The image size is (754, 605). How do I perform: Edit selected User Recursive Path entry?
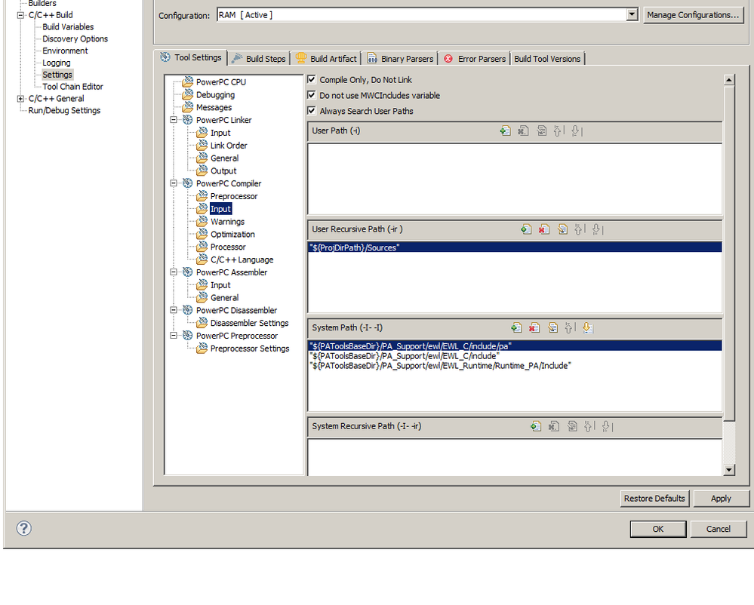(562, 229)
